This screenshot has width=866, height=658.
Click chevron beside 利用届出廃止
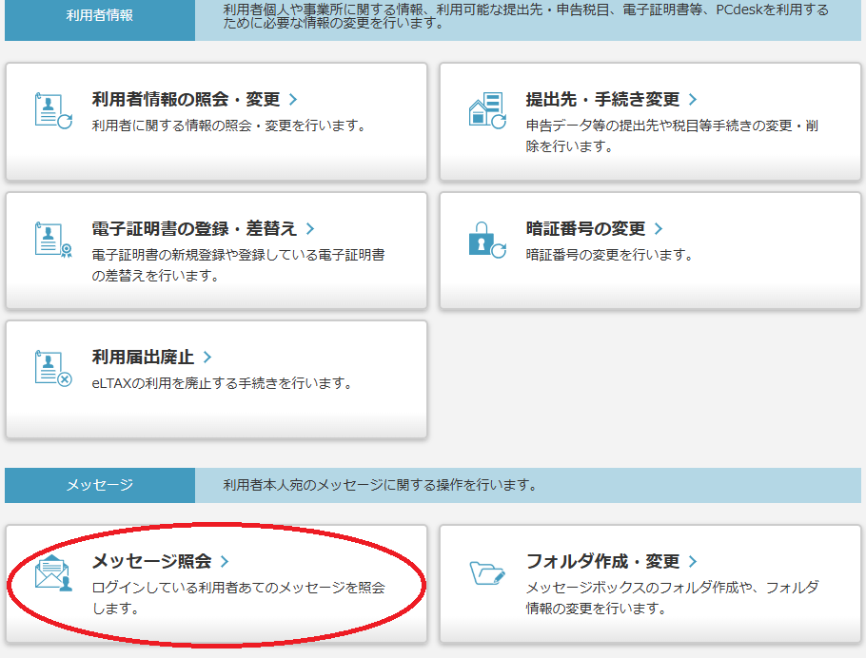tap(207, 358)
